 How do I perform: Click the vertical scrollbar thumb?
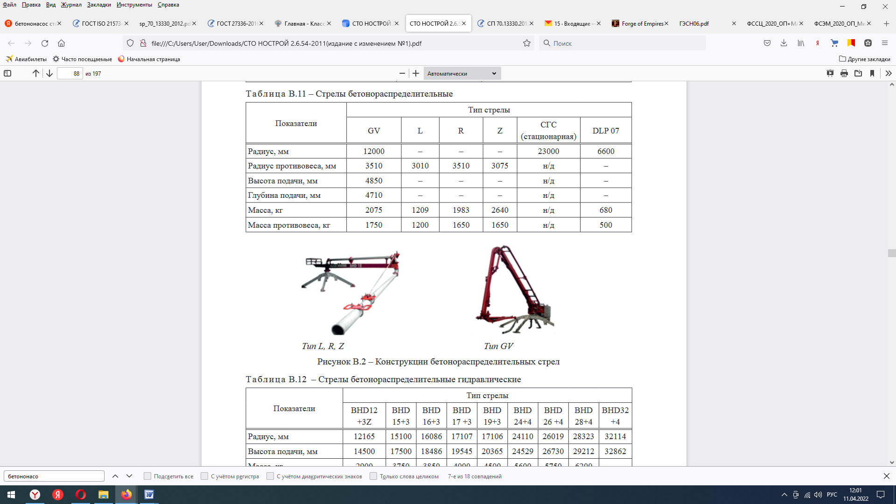pos(892,253)
